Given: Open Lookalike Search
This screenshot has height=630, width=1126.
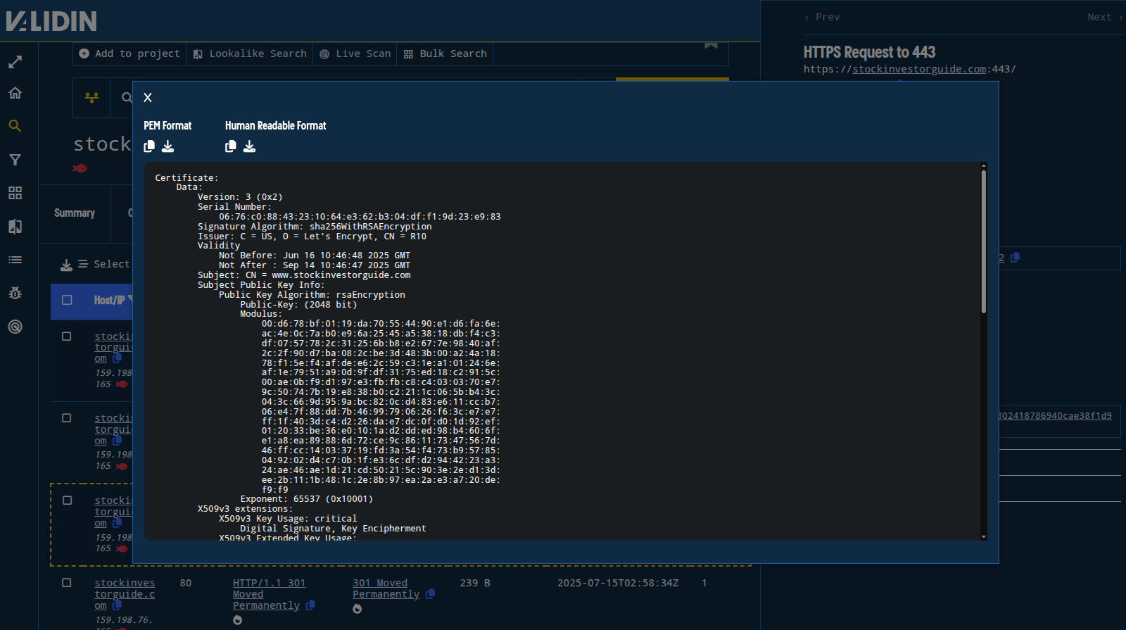Looking at the screenshot, I should [250, 53].
